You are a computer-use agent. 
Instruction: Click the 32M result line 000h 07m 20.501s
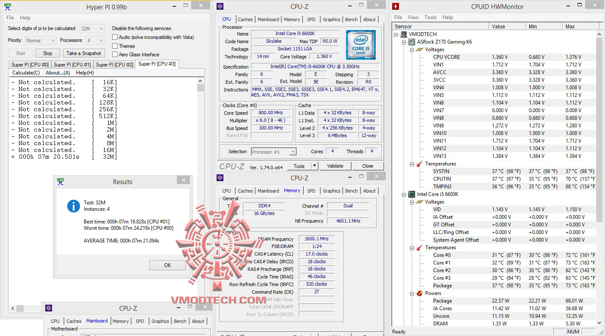coord(64,157)
